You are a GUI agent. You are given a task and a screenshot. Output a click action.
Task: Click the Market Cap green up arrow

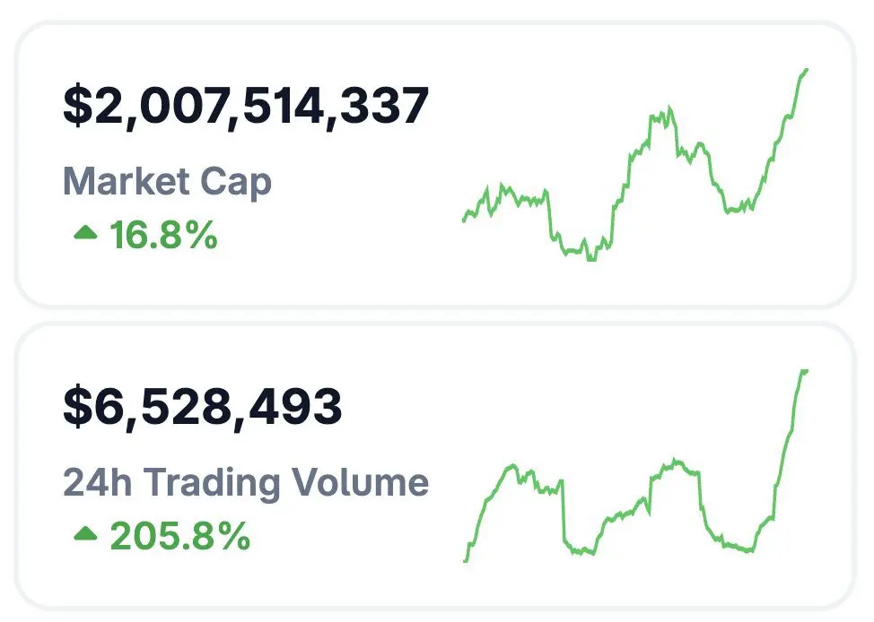pos(85,232)
